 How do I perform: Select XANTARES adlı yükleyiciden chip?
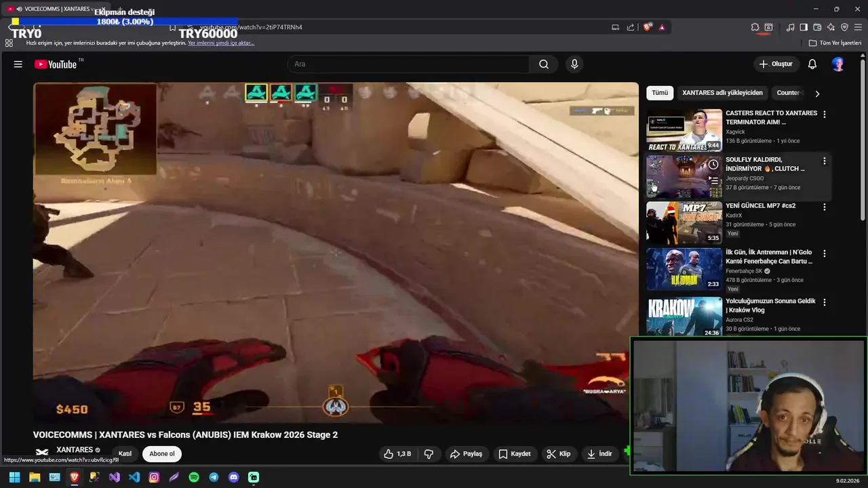[x=722, y=93]
